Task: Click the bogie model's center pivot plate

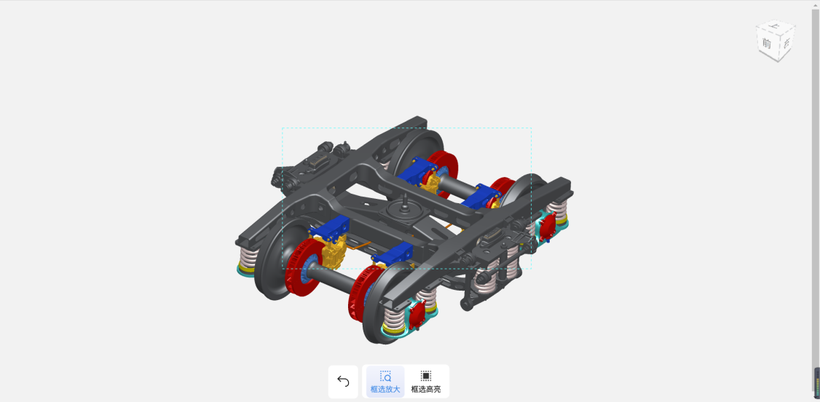Action: pyautogui.click(x=406, y=210)
